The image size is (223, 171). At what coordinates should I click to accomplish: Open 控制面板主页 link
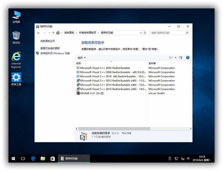click(47, 41)
